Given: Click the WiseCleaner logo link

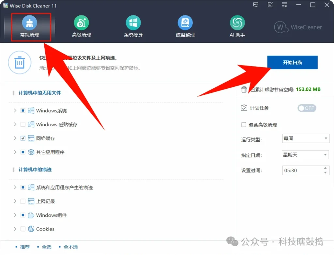Looking at the screenshot, I should point(298,27).
